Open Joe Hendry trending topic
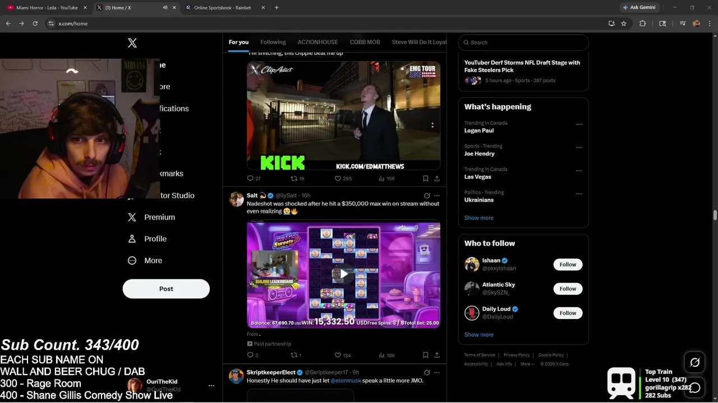This screenshot has width=718, height=403. (480, 153)
